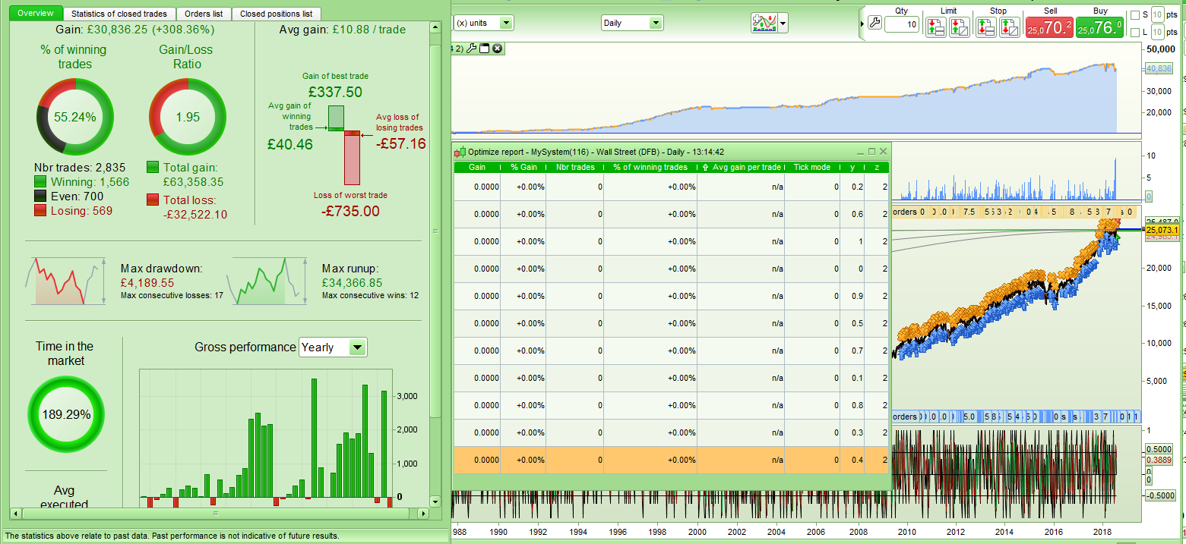Click the Optimize report candlestick icon
The image size is (1186, 544).
click(460, 152)
